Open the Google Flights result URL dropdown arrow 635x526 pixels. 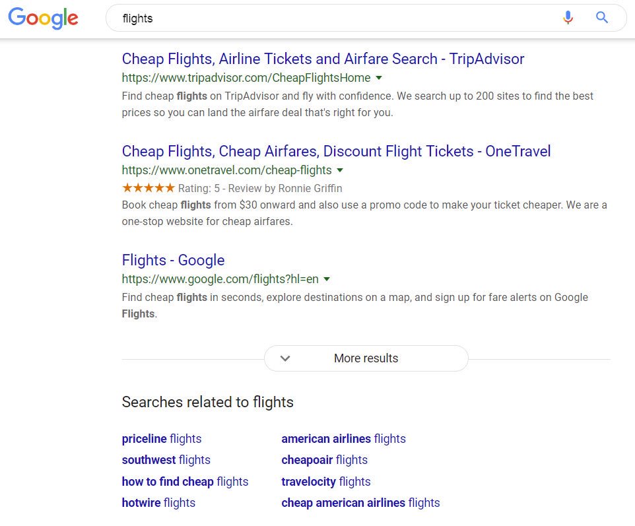pos(327,279)
